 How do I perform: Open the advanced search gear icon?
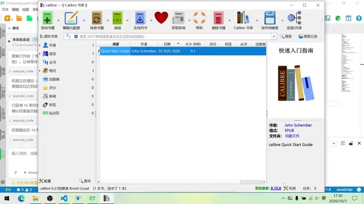point(76,36)
